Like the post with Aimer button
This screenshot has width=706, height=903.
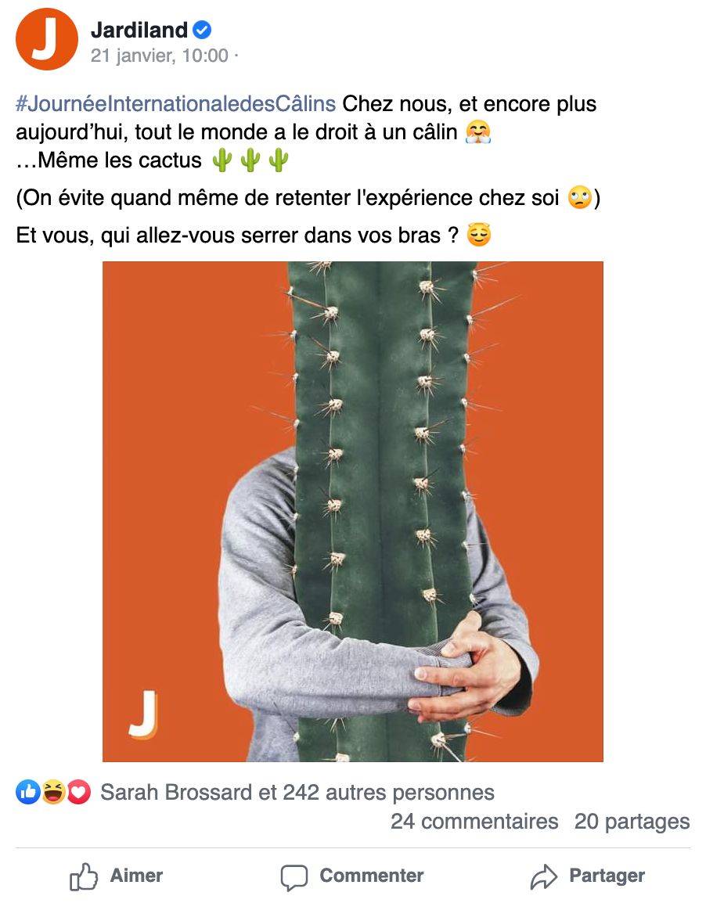tap(117, 876)
